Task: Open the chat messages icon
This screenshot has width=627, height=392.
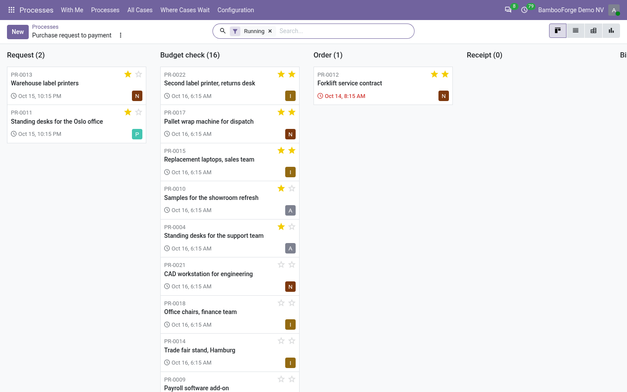Action: (508, 10)
